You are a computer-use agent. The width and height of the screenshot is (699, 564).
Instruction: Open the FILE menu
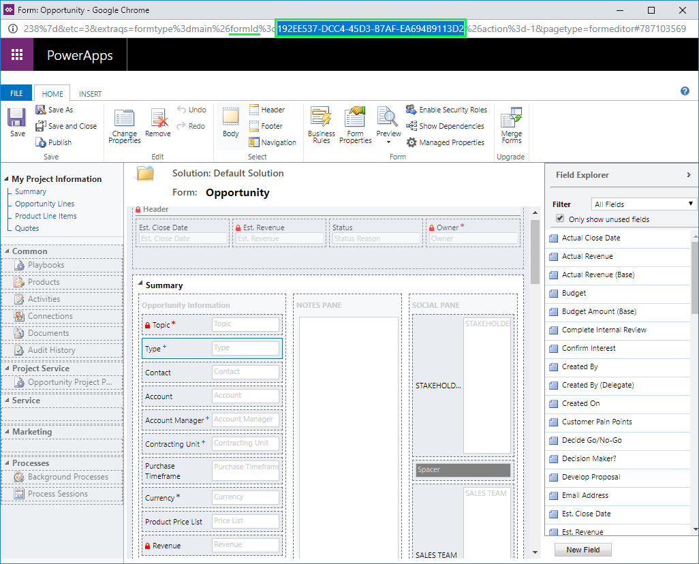[16, 93]
